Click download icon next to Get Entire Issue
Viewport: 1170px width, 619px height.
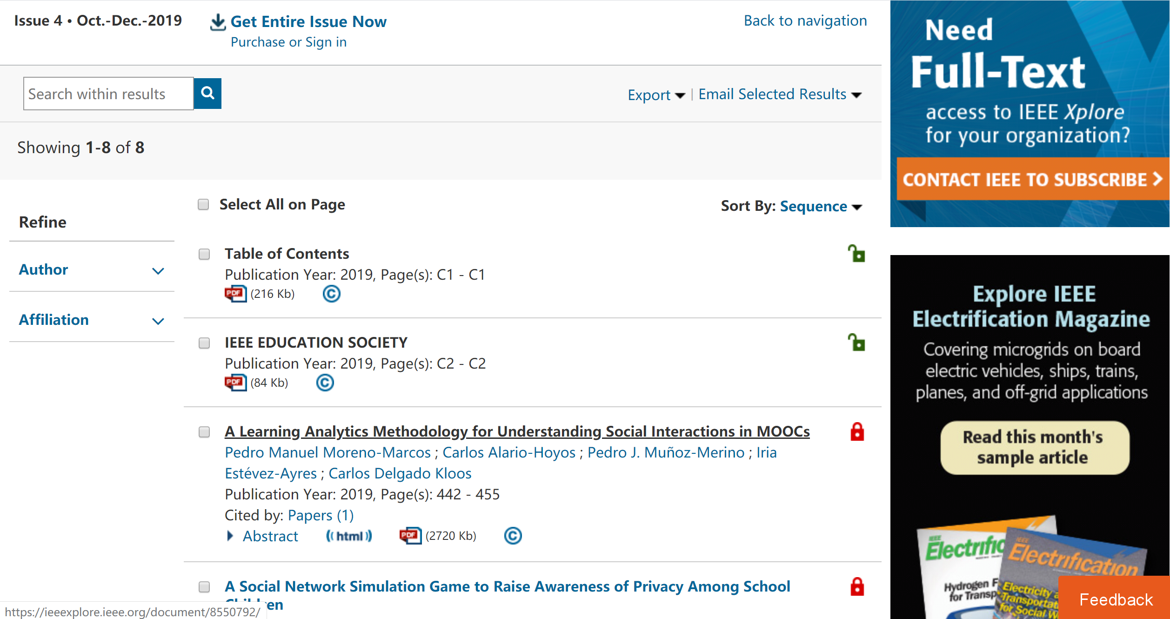point(218,22)
